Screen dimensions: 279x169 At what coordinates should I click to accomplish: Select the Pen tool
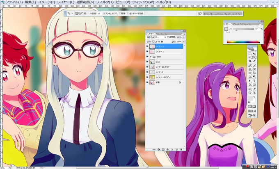coord(250,85)
